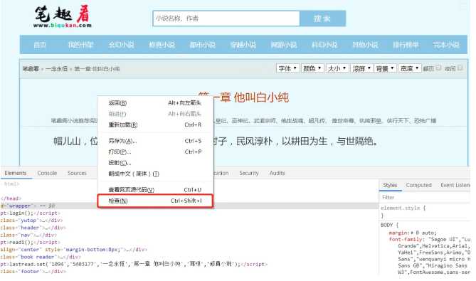Open the 玄幻小说 category
Image resolution: width=476 pixels, height=281 pixels.
(x=121, y=45)
